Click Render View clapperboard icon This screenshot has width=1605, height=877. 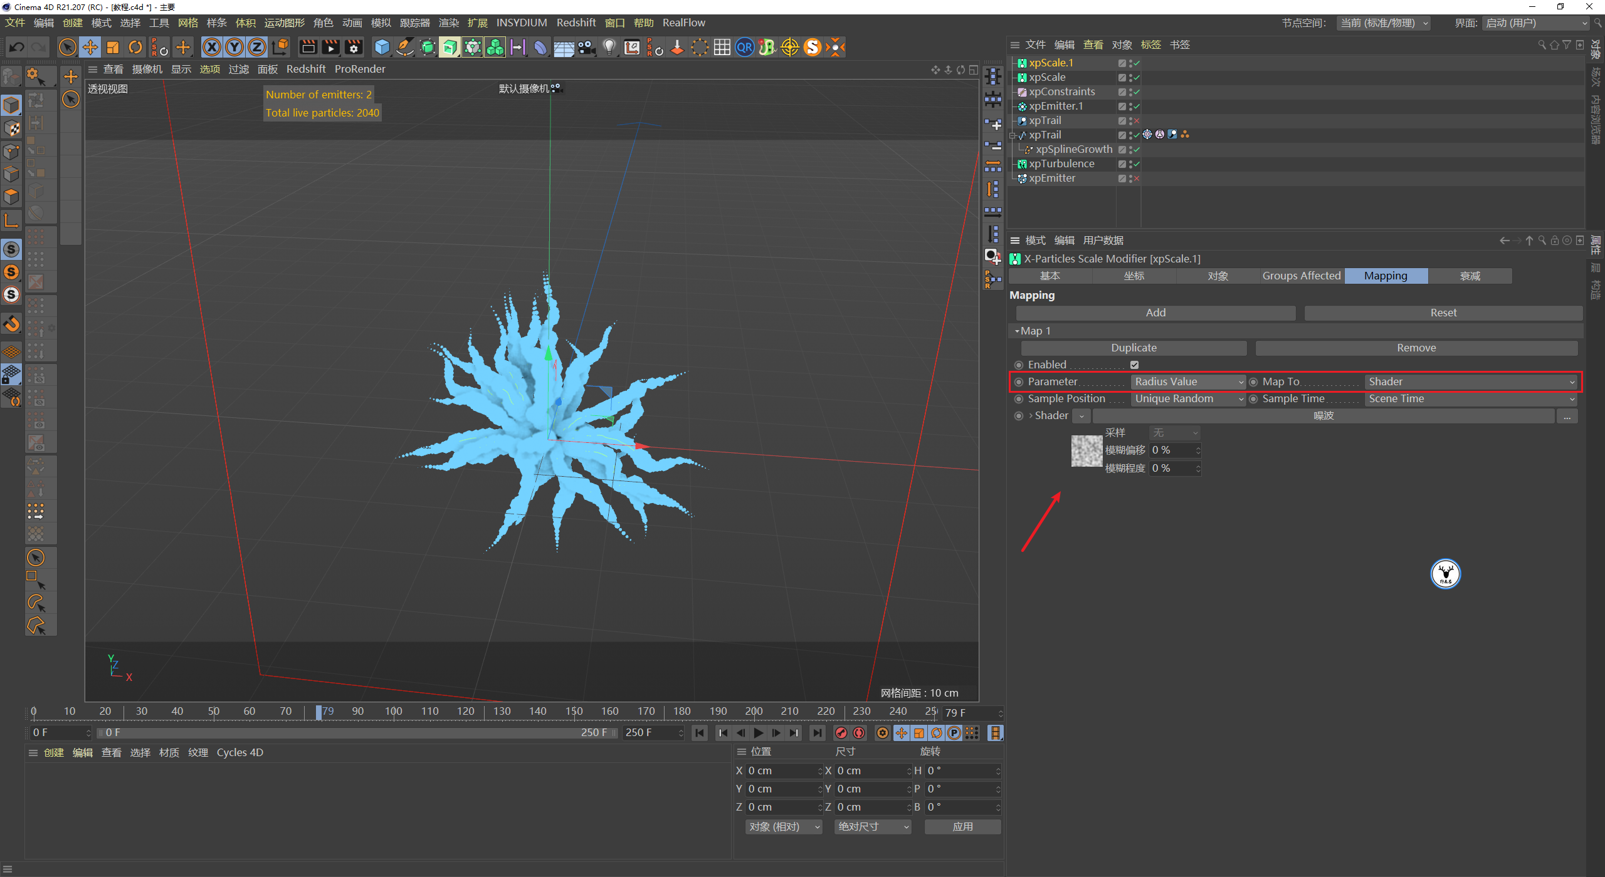308,47
